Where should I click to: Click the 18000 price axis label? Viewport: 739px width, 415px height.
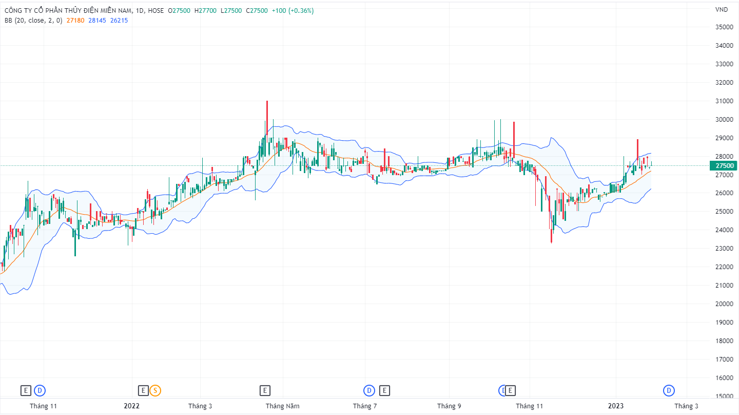pyautogui.click(x=724, y=341)
